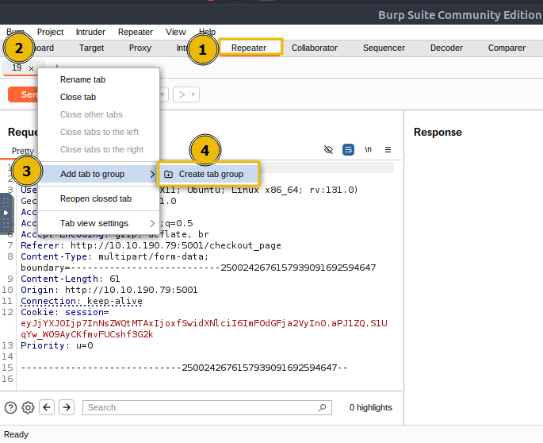Image resolution: width=543 pixels, height=443 pixels.
Task: Expand Tab view settings submenu arrow
Action: [152, 223]
